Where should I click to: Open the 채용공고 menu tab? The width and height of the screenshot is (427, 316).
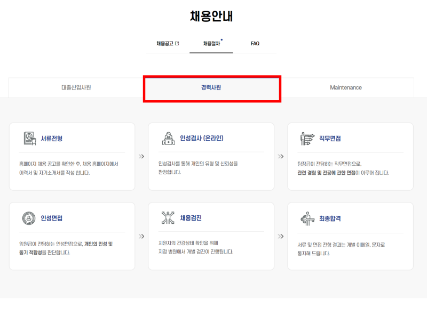[x=165, y=44]
